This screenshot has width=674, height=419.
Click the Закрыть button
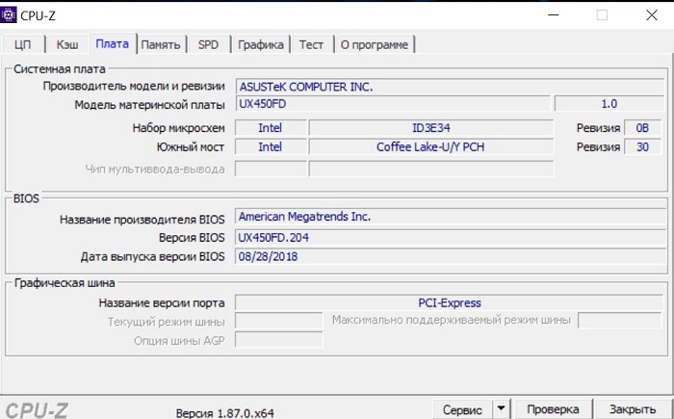click(x=633, y=409)
